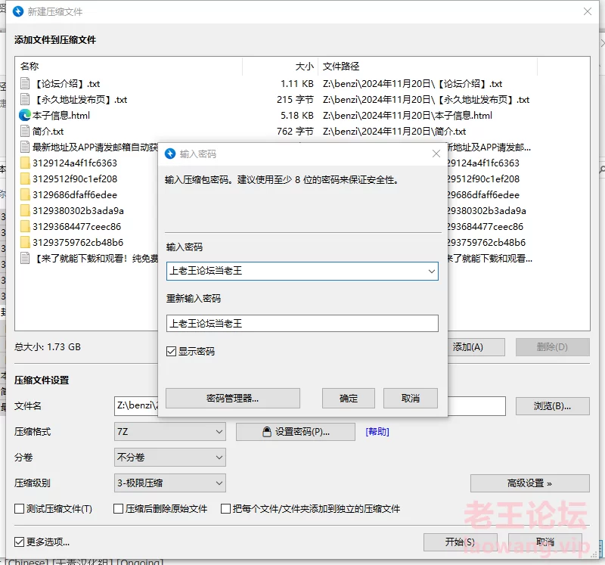Enable 测试压缩文件 checkbox
Image resolution: width=605 pixels, height=565 pixels.
pyautogui.click(x=20, y=509)
